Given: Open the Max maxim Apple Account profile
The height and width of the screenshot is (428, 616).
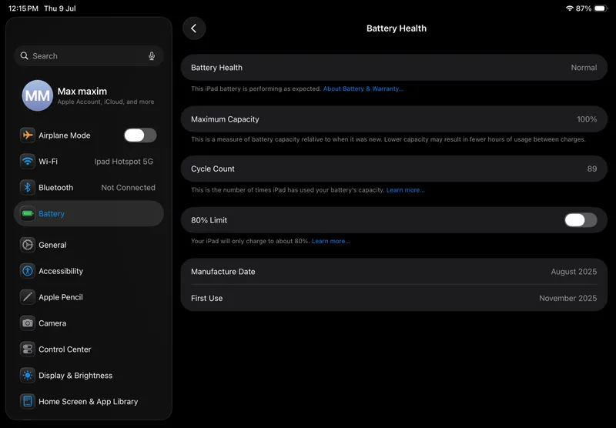Looking at the screenshot, I should [89, 95].
